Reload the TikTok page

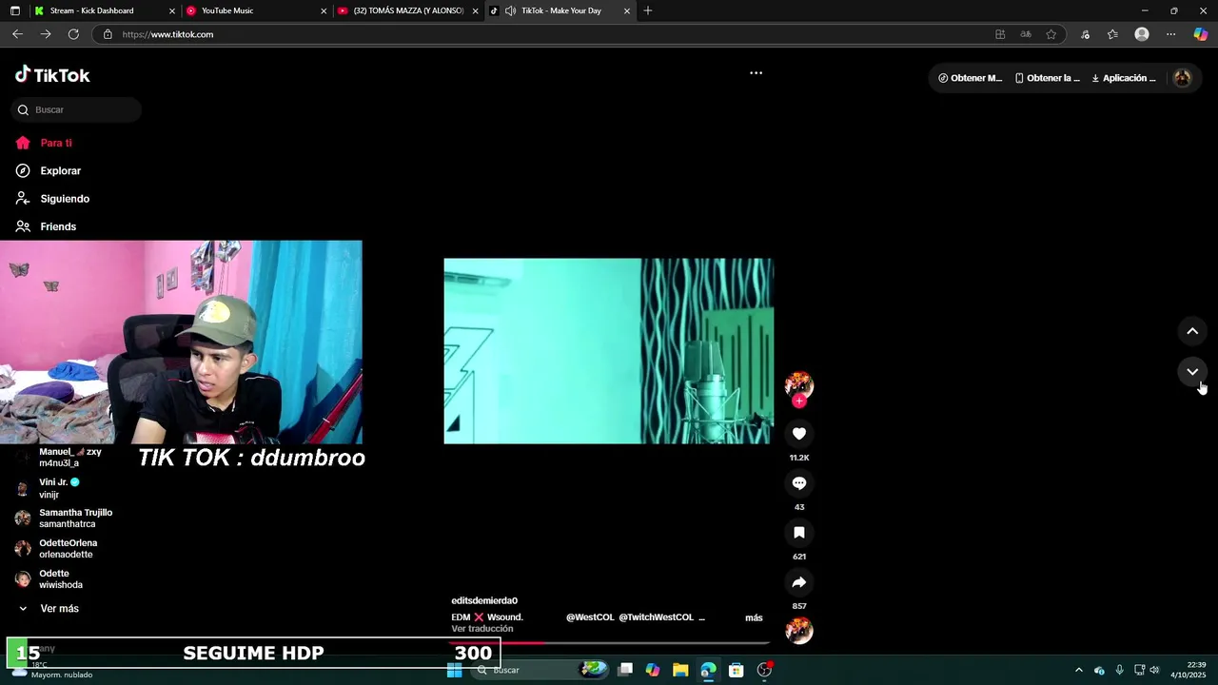[73, 34]
